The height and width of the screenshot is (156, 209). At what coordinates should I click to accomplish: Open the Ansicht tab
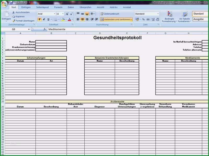coord(100,7)
